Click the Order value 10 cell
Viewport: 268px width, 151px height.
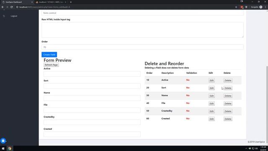pos(148,80)
